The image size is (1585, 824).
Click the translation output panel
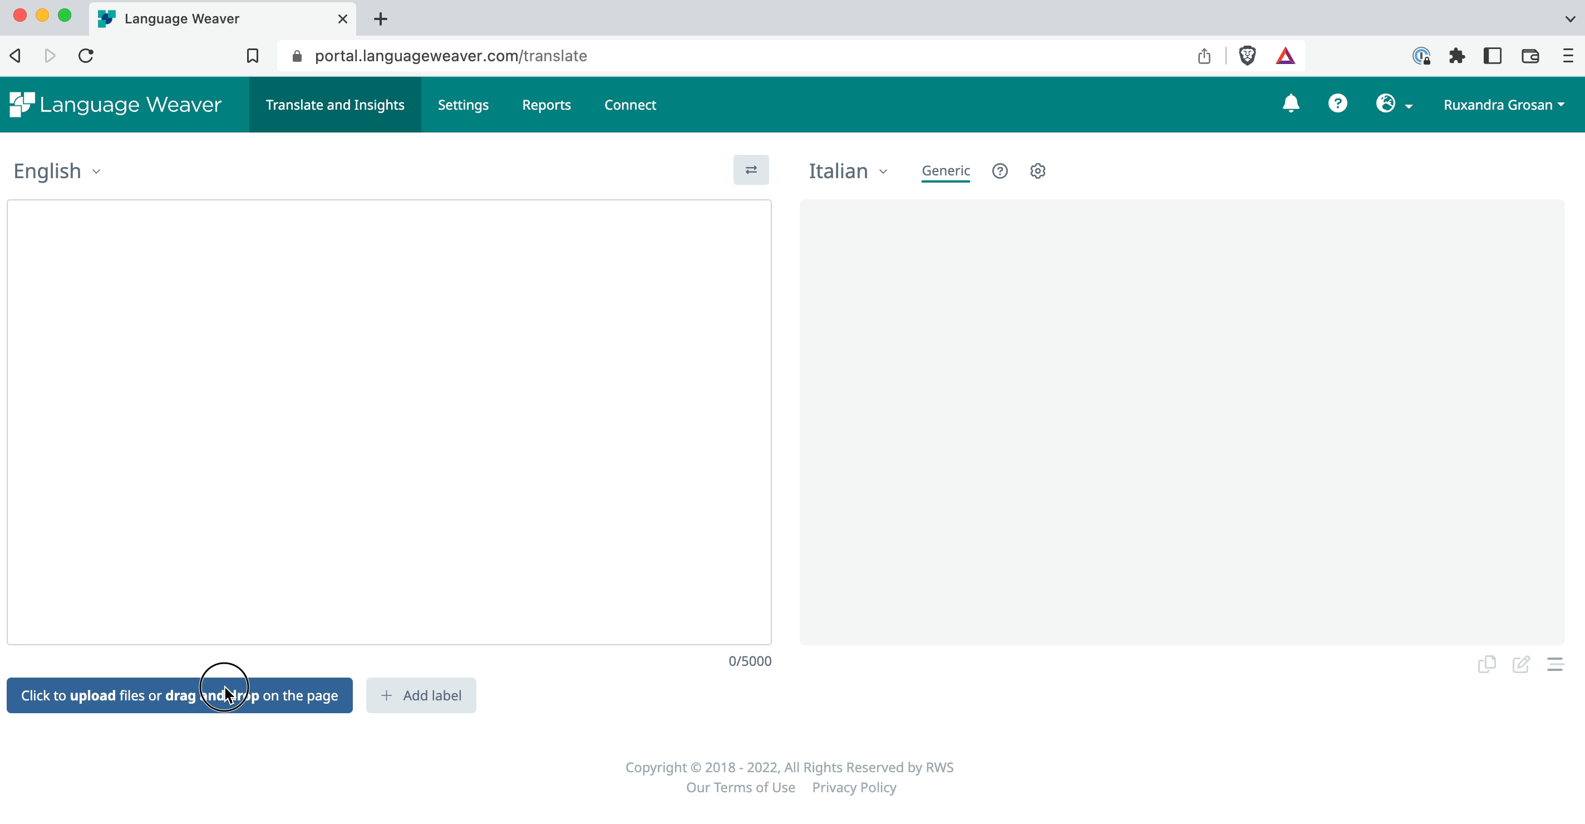coord(1182,422)
